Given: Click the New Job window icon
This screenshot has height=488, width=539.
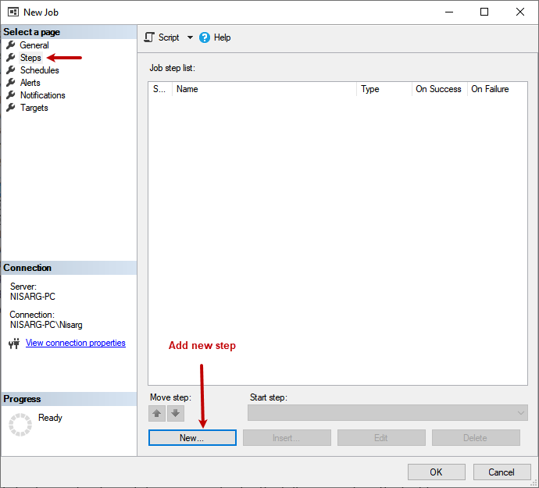Looking at the screenshot, I should click(13, 12).
